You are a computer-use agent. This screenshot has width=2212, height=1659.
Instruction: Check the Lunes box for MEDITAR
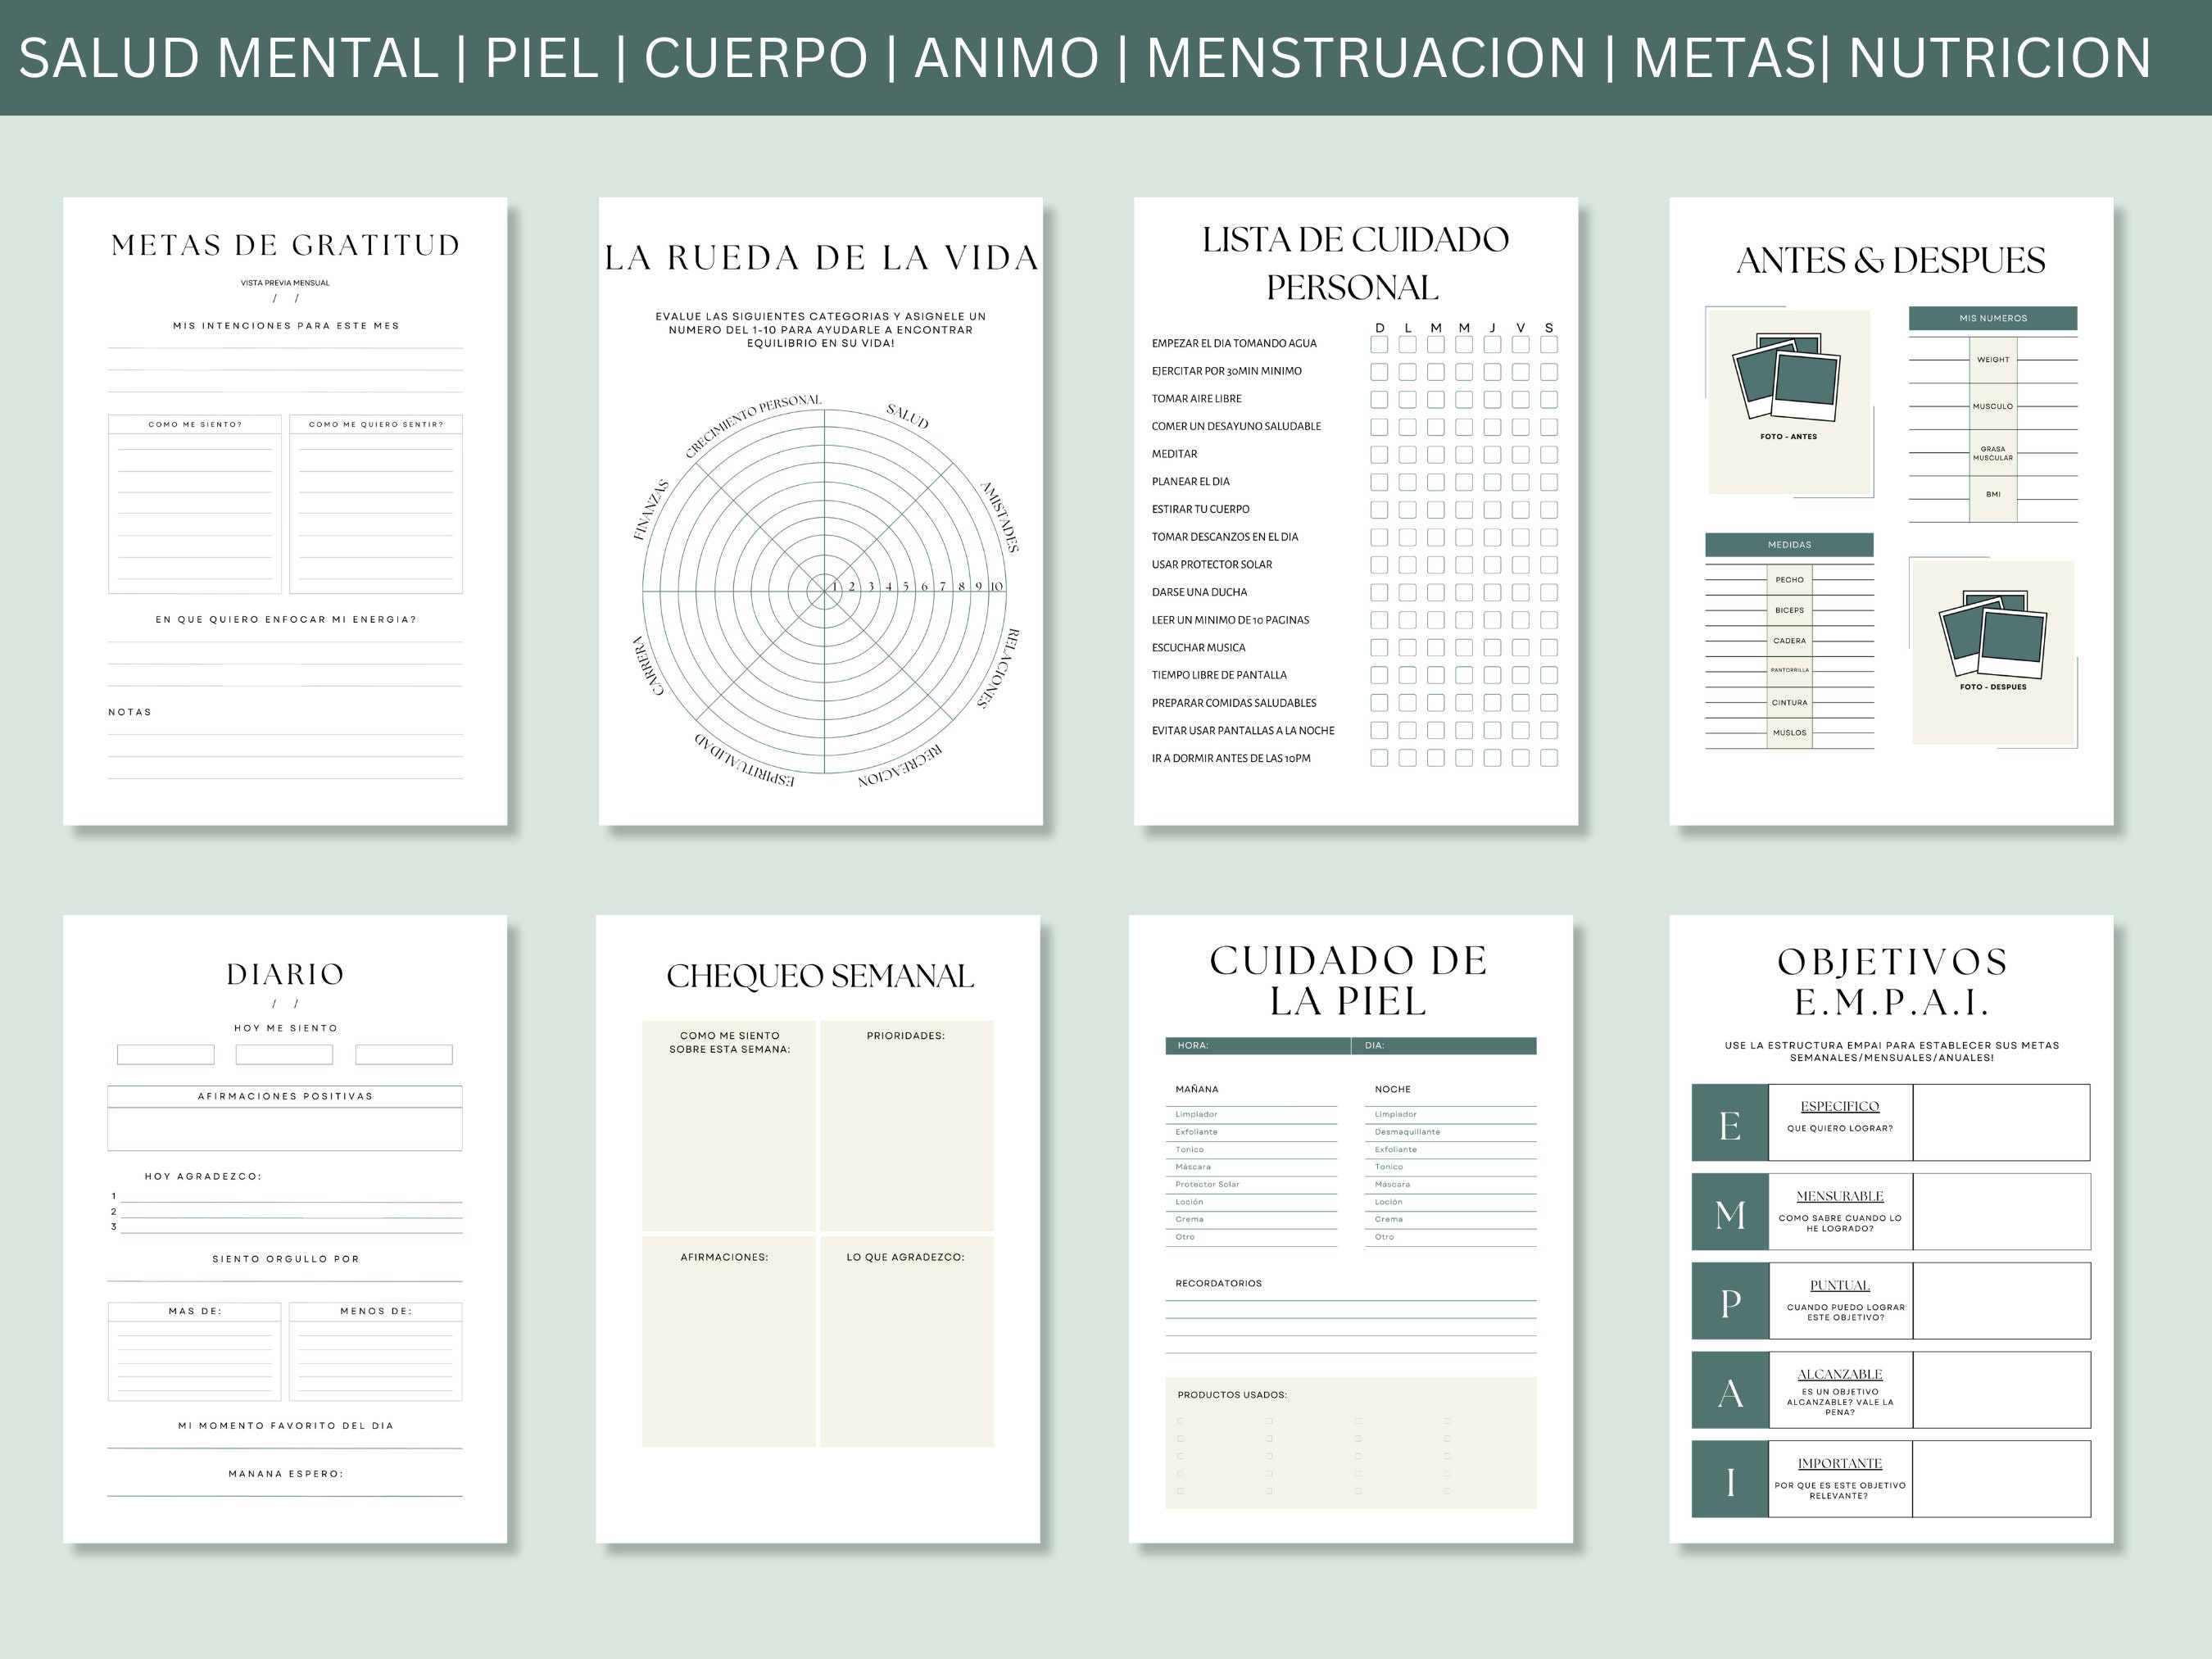(x=1408, y=453)
